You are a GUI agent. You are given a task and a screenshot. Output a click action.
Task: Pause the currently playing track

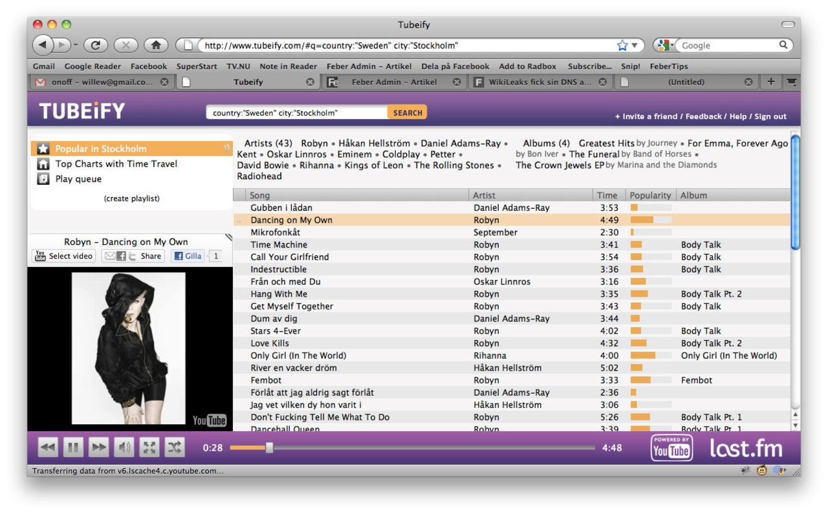point(73,447)
